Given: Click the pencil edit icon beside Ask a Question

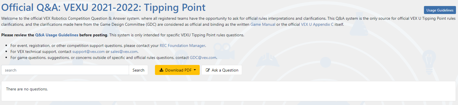Looking at the screenshot, I should (x=208, y=70).
